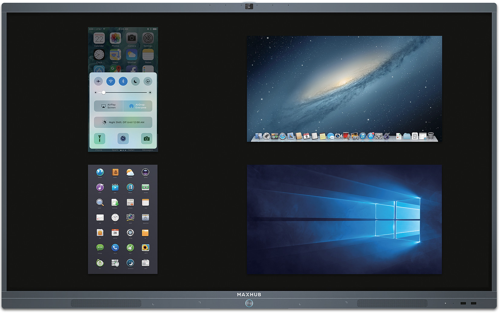Open the Android radio app
This screenshot has height=313, width=500.
point(145,263)
